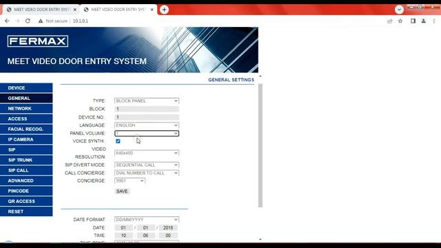Open the PINCODE page

tap(26, 191)
